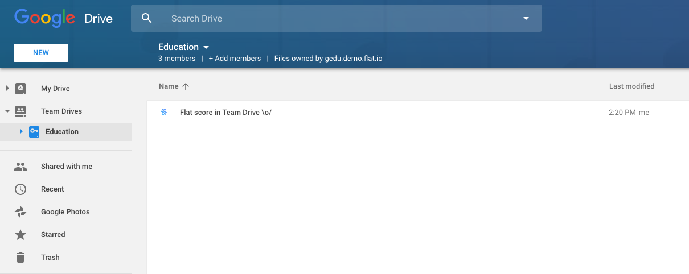Collapse the Team Drives tree arrow
689x274 pixels.
pyautogui.click(x=7, y=111)
